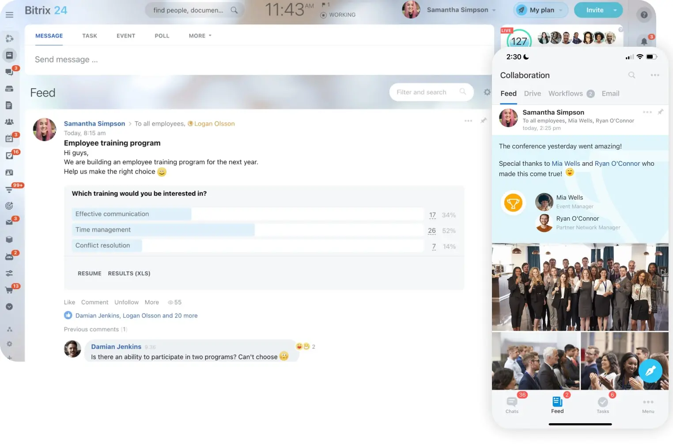This screenshot has height=447, width=673.
Task: Open sliders settings icon in sidebar
Action: pyautogui.click(x=9, y=273)
